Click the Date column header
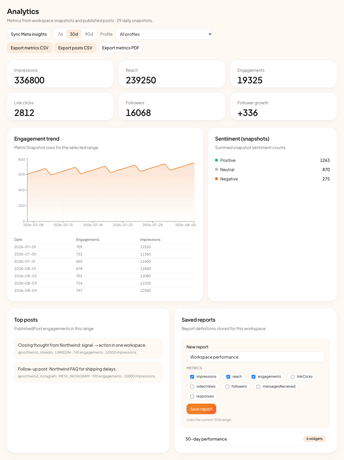Viewport: 344px width, 460px height. coord(18,240)
